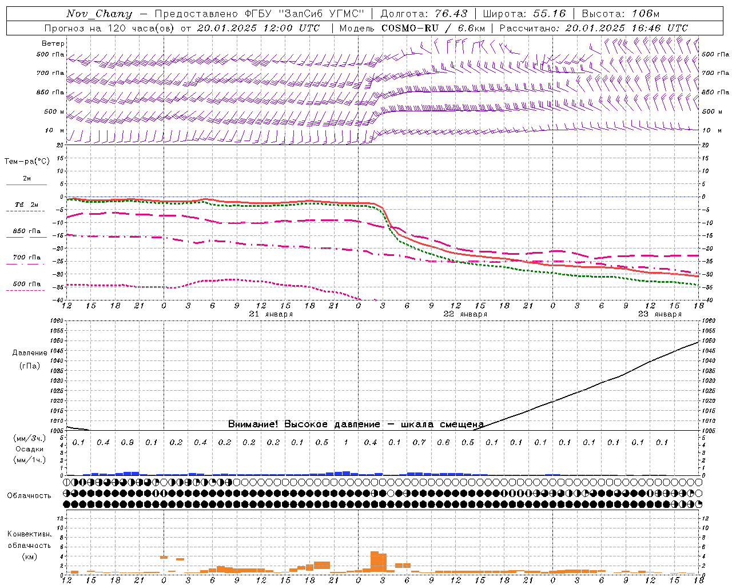732x585 pixels.
Task: Click the "Давление" pressure panel label
Action: [x=30, y=352]
